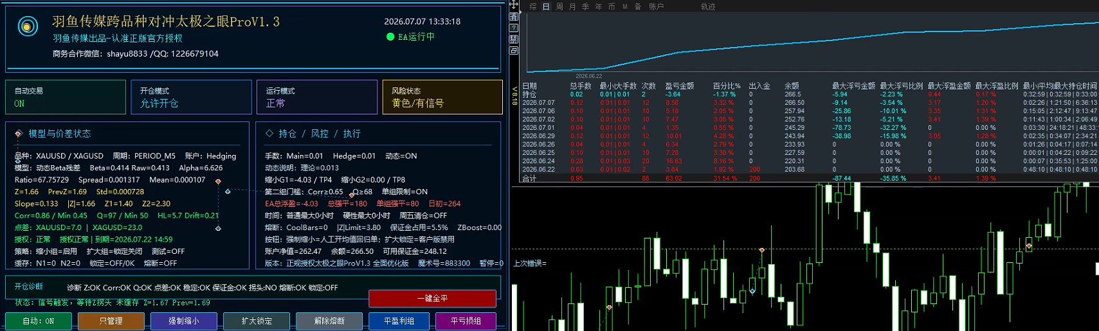Click the 平亏损组 button
Image resolution: width=1099 pixels, height=331 pixels.
click(466, 321)
